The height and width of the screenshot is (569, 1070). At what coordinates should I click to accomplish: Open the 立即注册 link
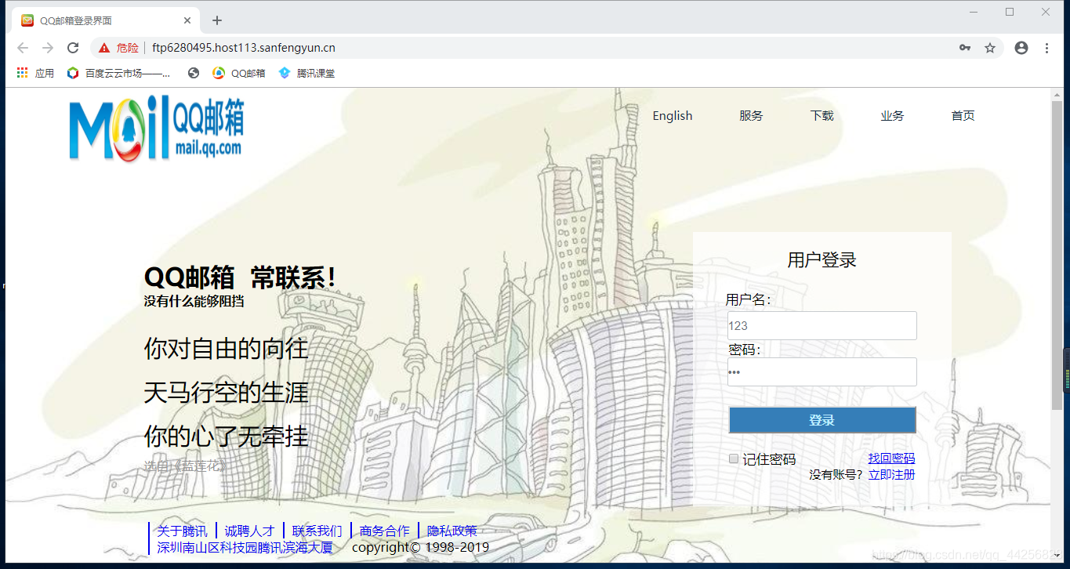coord(891,474)
